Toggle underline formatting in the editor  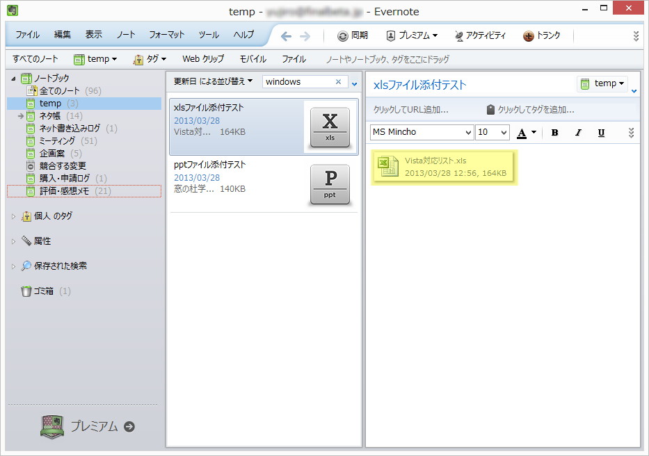pos(601,132)
